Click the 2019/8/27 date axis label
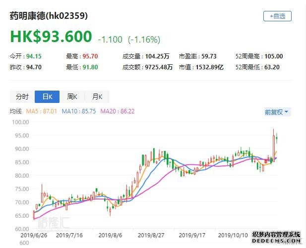The width and height of the screenshot is (306, 248). (x=151, y=235)
